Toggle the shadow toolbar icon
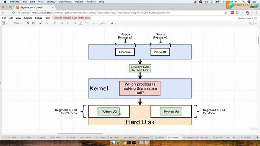 point(87,24)
